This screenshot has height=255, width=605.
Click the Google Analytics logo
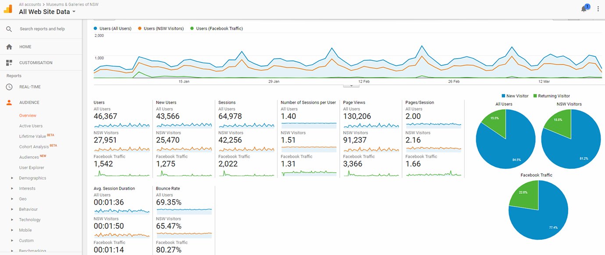click(x=8, y=9)
